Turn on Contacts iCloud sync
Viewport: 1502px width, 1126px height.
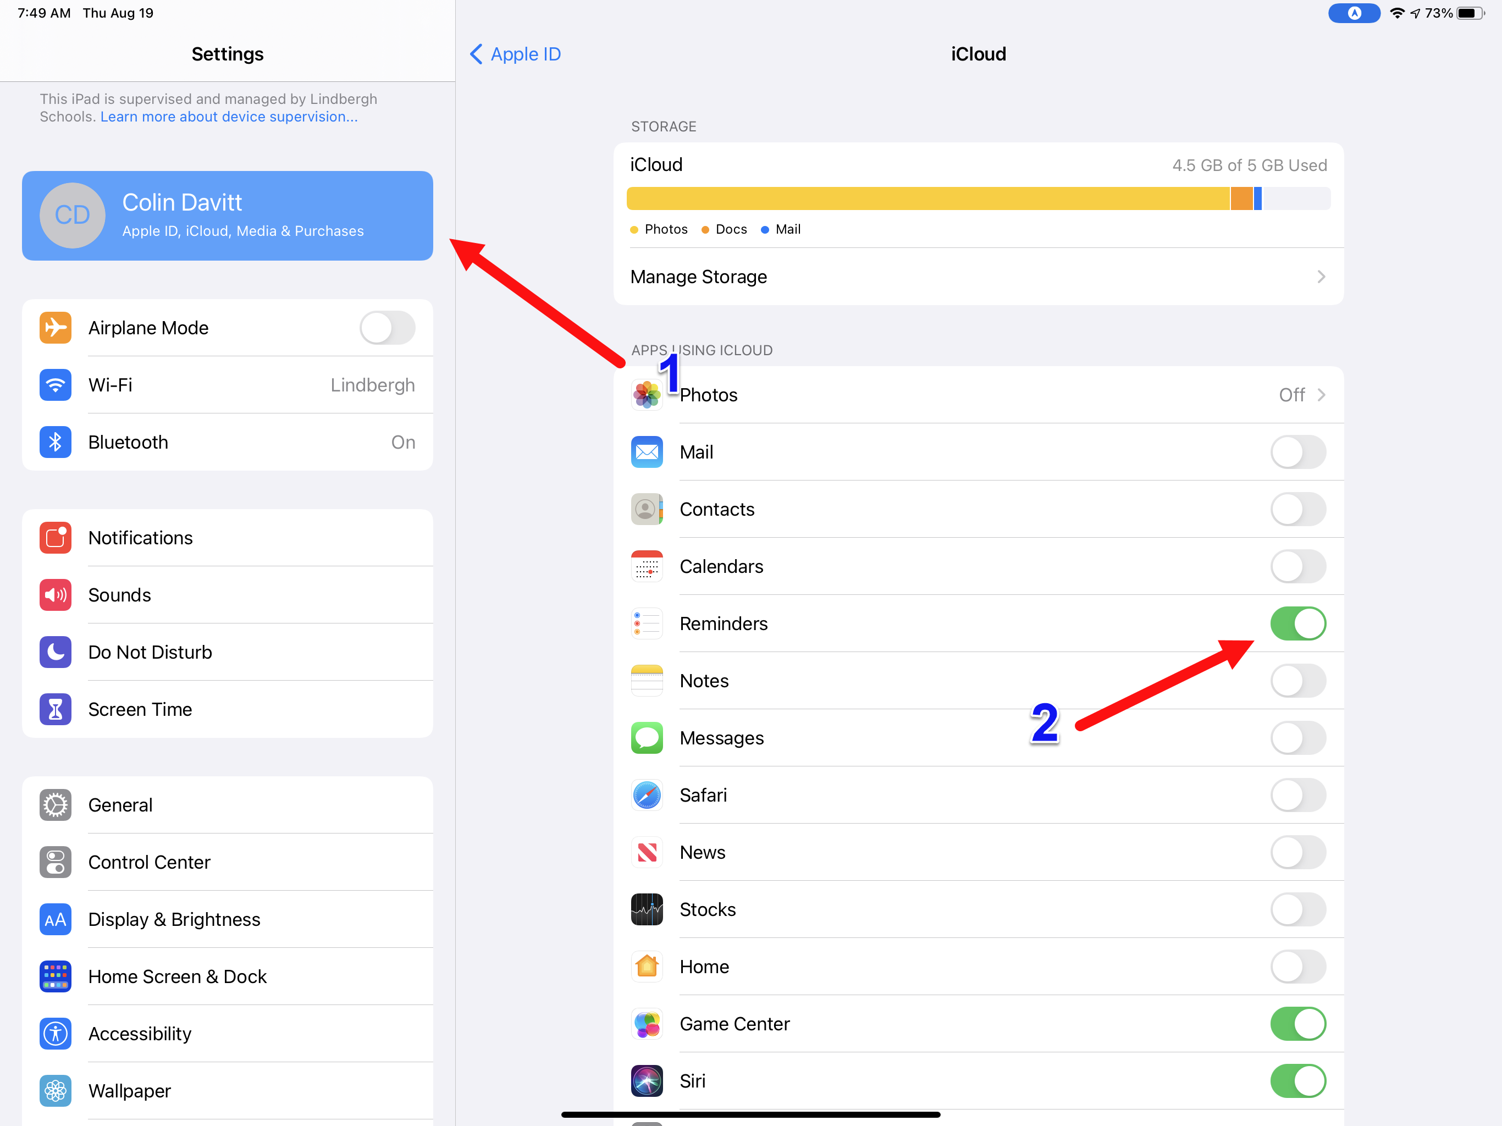click(1297, 509)
